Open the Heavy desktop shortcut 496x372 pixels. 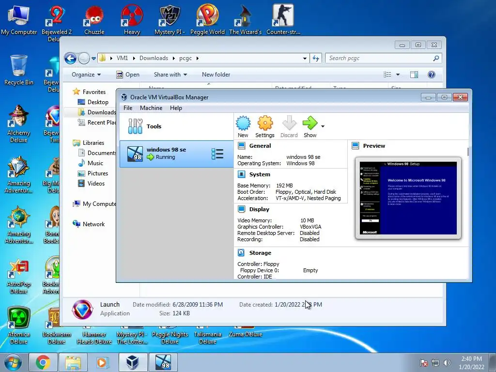pos(132,20)
